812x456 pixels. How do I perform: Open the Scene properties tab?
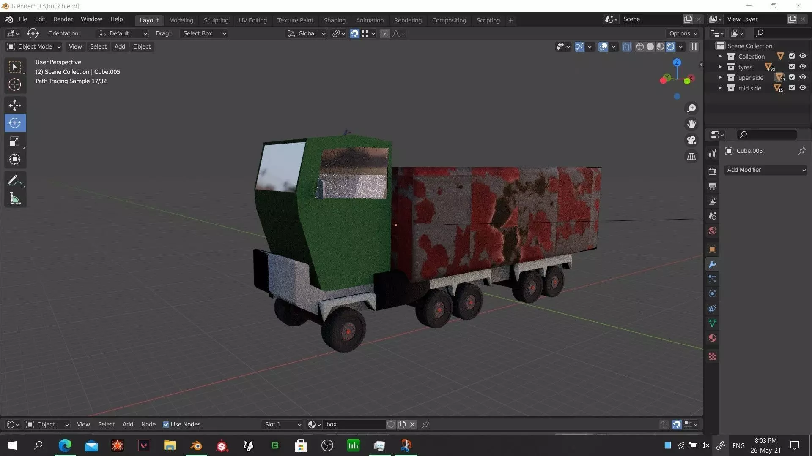pos(712,216)
